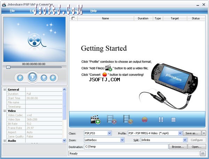Image resolution: width=209 pixels, height=159 pixels.
Task: Click Browse... to choose destination folder
Action: (178, 147)
